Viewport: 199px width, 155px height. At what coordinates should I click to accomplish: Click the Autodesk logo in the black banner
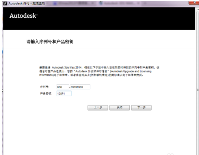tap(23, 16)
